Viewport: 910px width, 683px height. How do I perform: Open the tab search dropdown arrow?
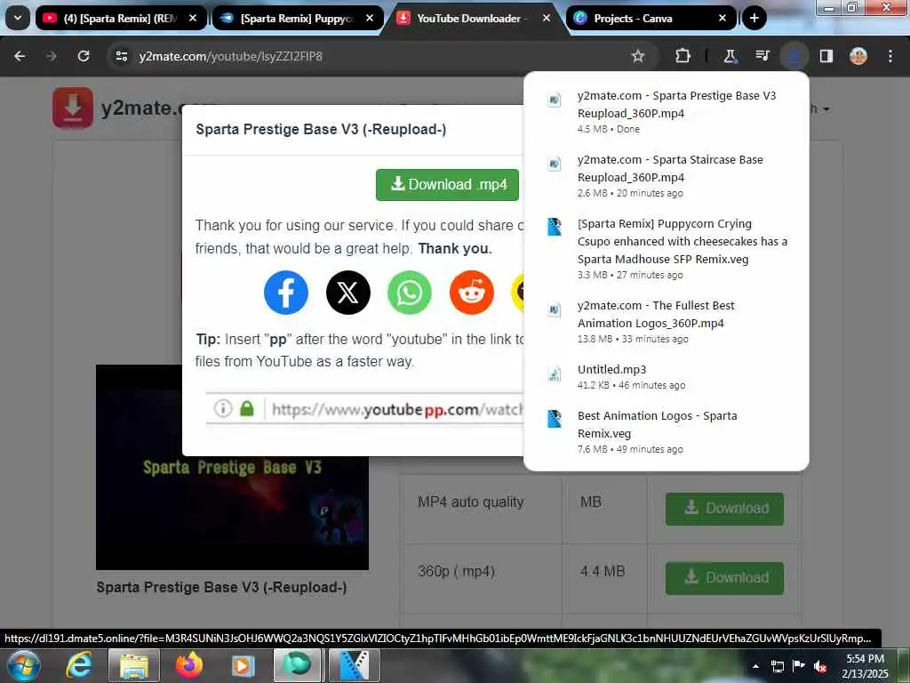pyautogui.click(x=18, y=18)
